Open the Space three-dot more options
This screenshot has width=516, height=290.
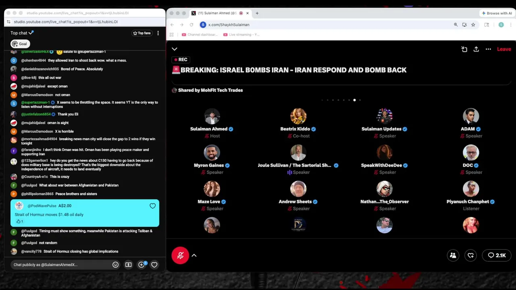(488, 49)
